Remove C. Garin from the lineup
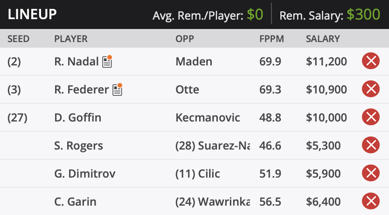This screenshot has height=215, width=389. click(x=371, y=201)
